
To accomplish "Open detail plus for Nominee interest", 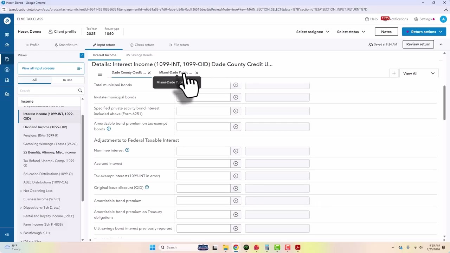I will point(236,151).
